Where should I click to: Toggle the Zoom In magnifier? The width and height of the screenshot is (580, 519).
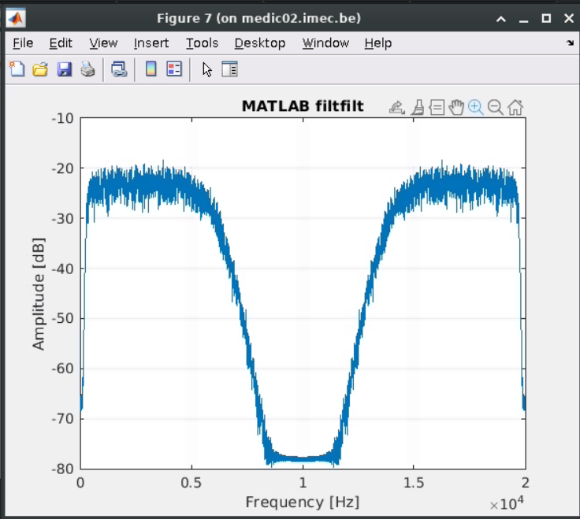[476, 108]
